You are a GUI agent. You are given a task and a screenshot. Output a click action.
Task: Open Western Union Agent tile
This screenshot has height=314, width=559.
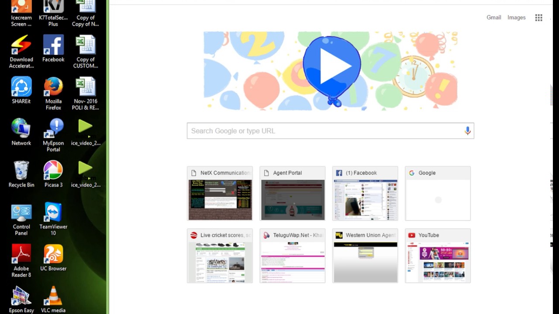[365, 256]
